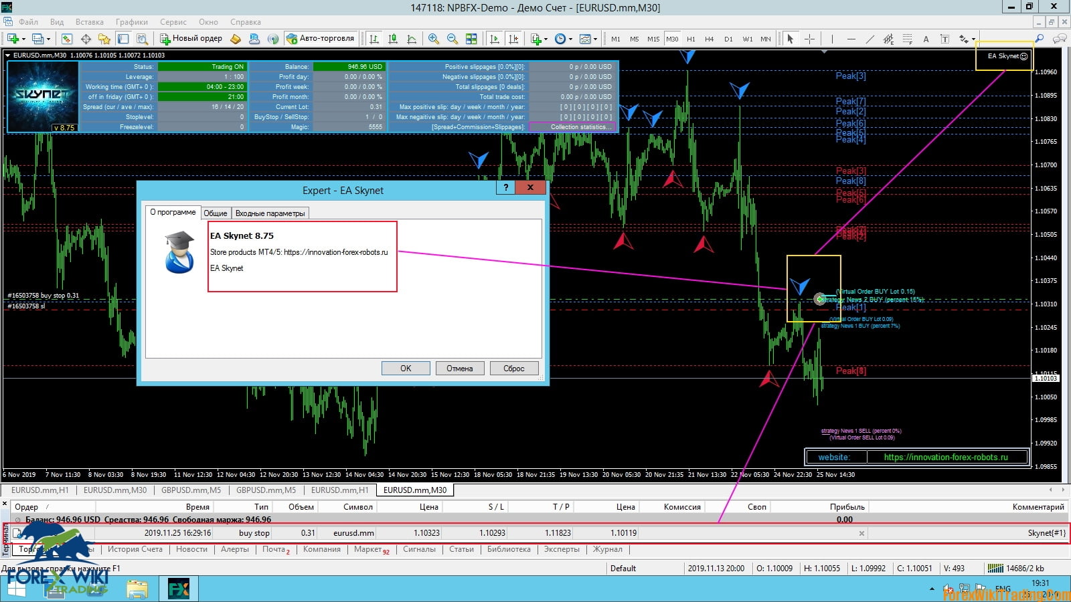
Task: Click the search magnifier icon
Action: pos(1039,39)
